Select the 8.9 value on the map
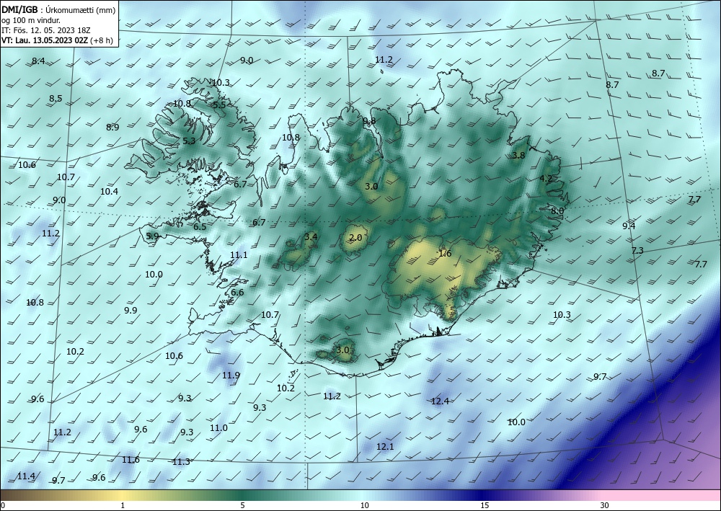 point(112,128)
